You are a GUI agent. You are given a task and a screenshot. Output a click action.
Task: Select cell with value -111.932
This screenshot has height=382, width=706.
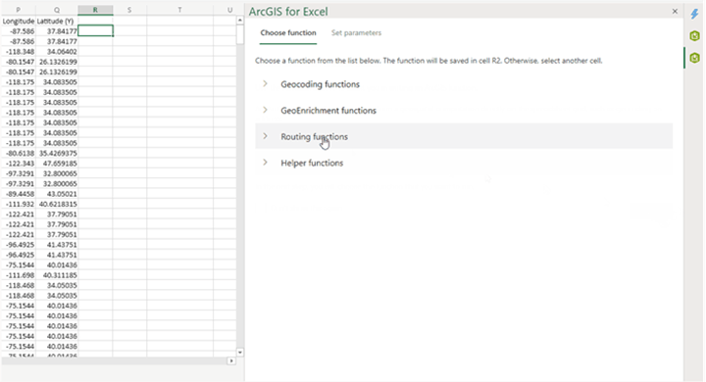[18, 205]
